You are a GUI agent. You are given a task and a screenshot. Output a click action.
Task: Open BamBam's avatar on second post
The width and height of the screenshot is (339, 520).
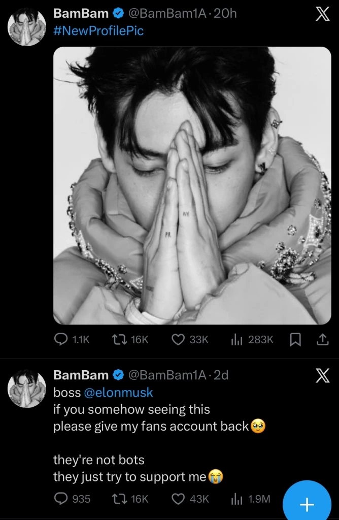26,389
